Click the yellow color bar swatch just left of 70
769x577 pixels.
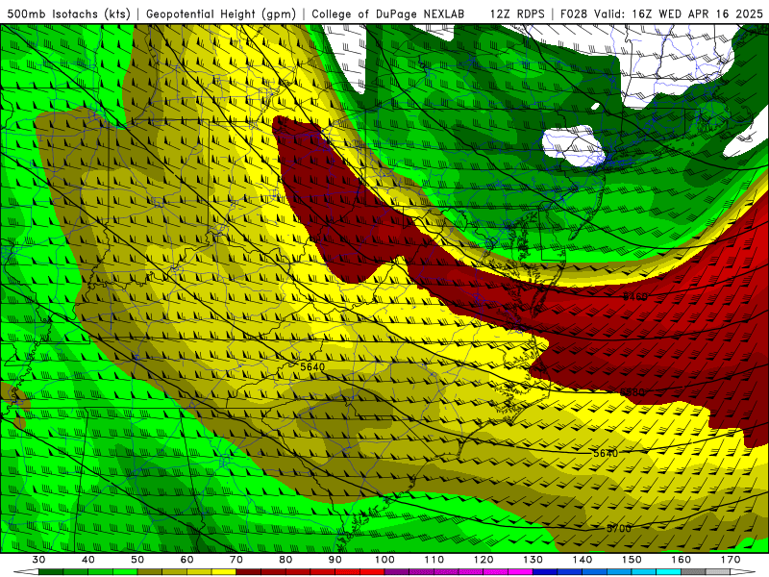(224, 572)
